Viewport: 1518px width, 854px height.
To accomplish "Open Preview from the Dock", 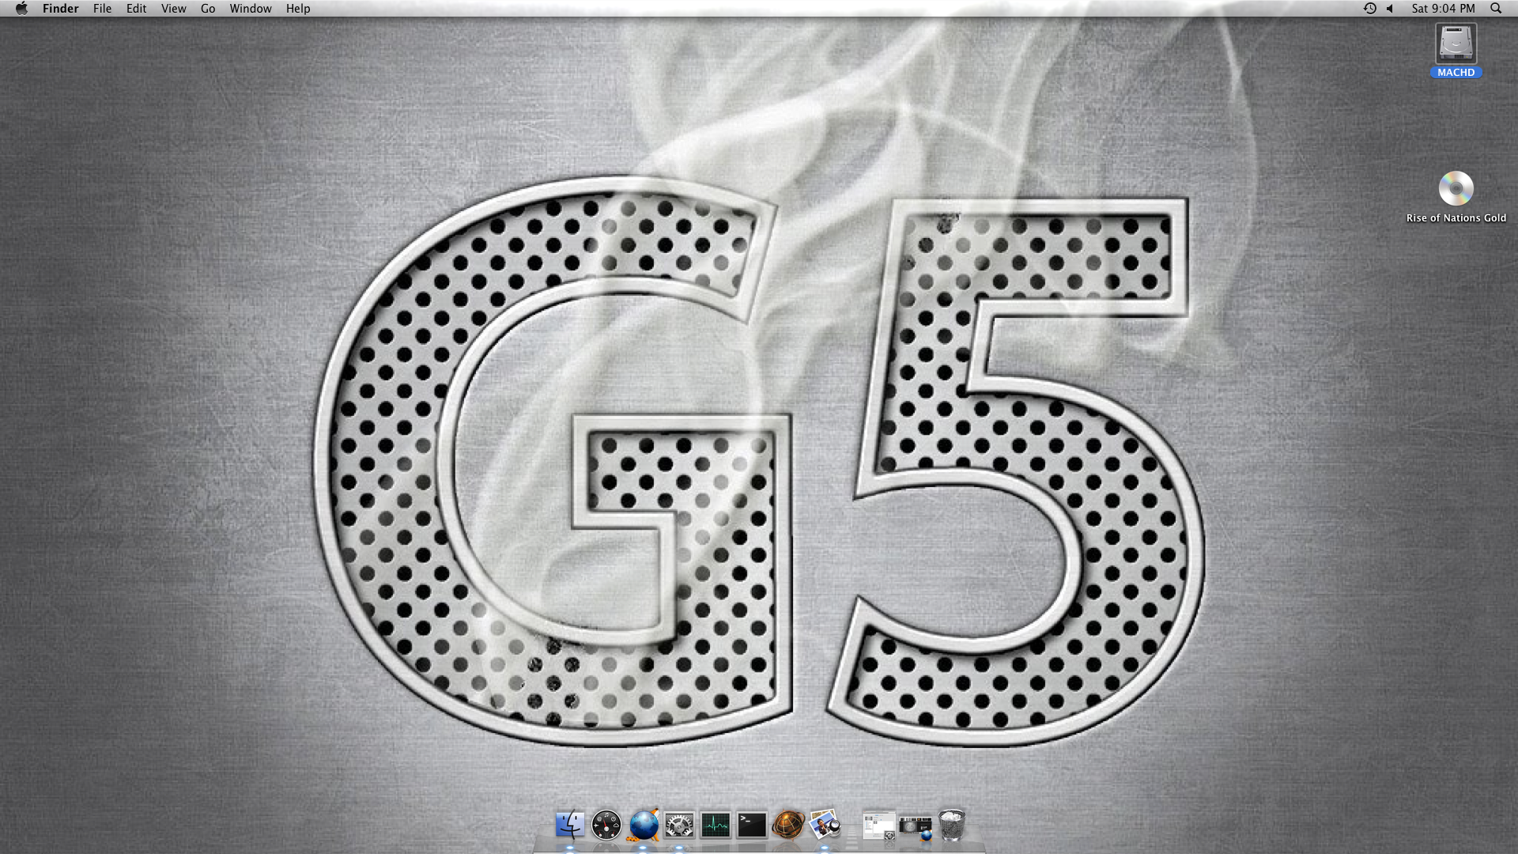I will click(825, 825).
